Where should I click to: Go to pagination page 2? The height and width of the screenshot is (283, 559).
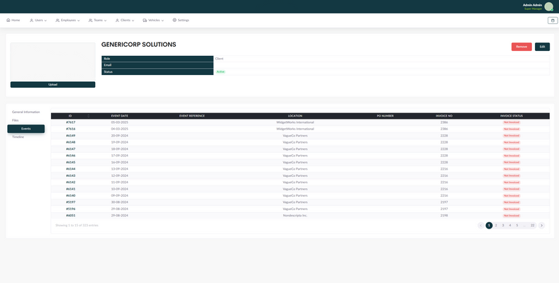496,226
